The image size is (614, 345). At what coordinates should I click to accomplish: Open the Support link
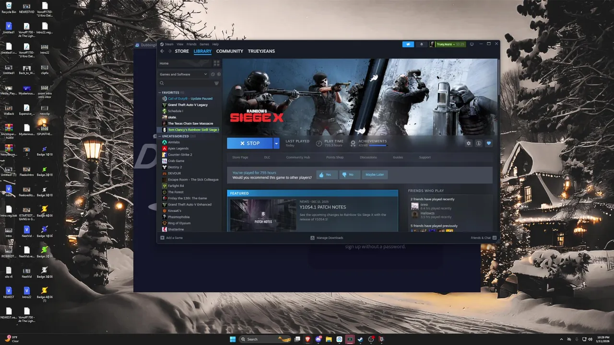tap(425, 157)
